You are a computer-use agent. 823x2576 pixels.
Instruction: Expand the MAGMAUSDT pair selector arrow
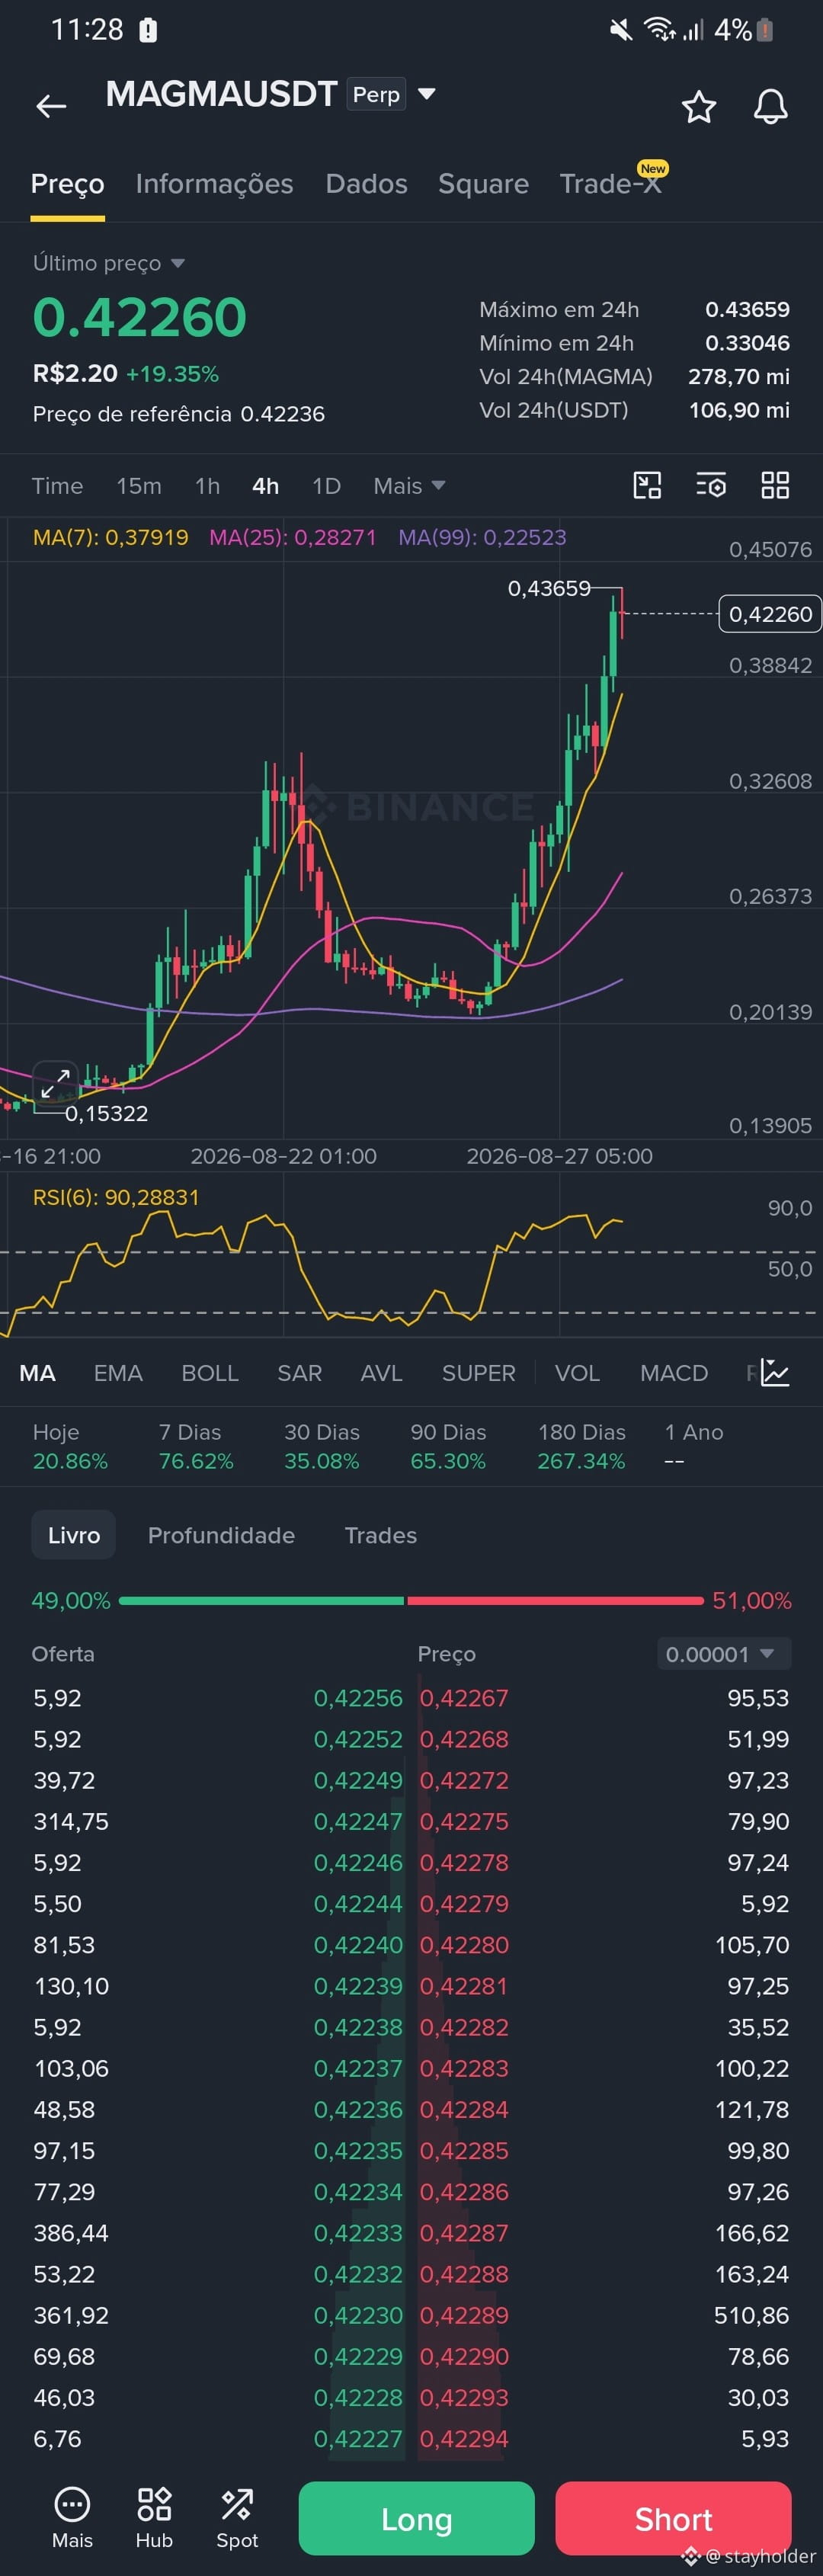point(426,94)
